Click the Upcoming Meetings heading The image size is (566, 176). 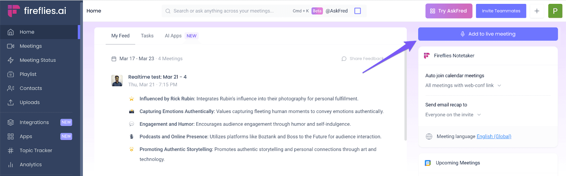pyautogui.click(x=458, y=163)
